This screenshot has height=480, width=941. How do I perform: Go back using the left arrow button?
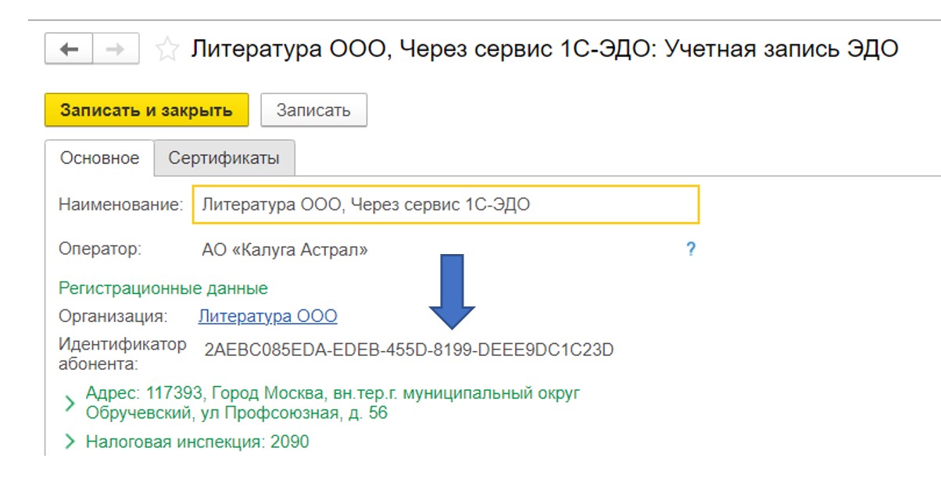pos(69,48)
